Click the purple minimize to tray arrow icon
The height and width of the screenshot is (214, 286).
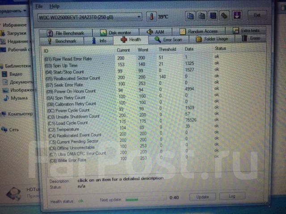(237, 16)
